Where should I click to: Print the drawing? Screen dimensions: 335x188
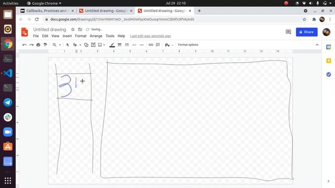38,45
